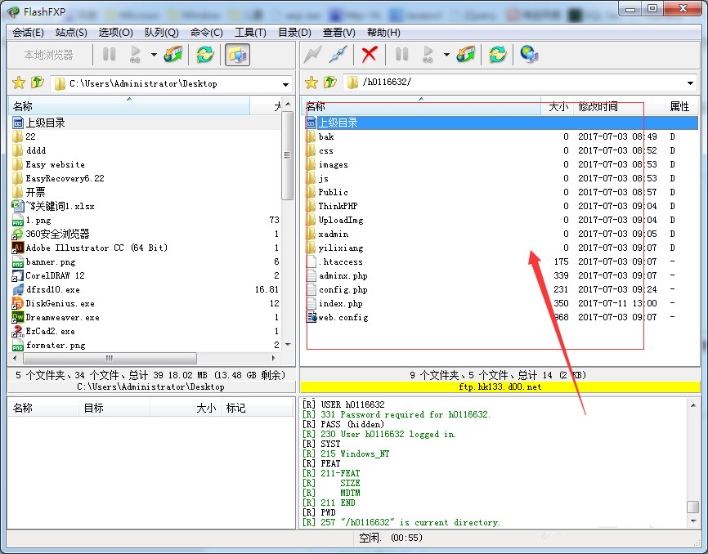Refresh the remote pane file list

click(497, 55)
